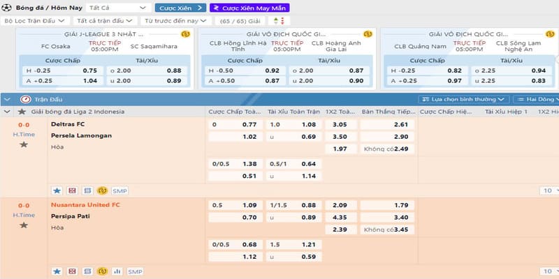The width and height of the screenshot is (559, 279).
Task: Open blue list icon in Nusantara United toolbar
Action: coord(87,271)
